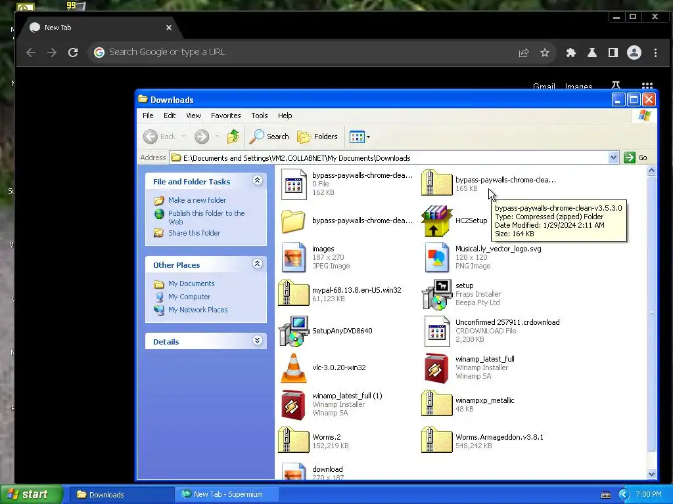Screen dimensions: 673x504
Task: Select the bypass-paywalls 165 KB zip icon
Action: (436, 182)
